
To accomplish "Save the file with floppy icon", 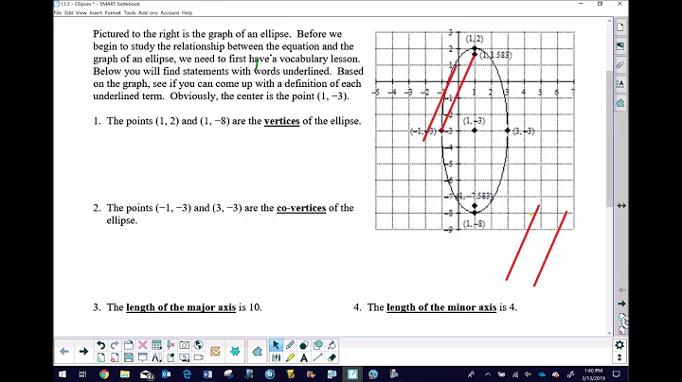I will (x=129, y=357).
